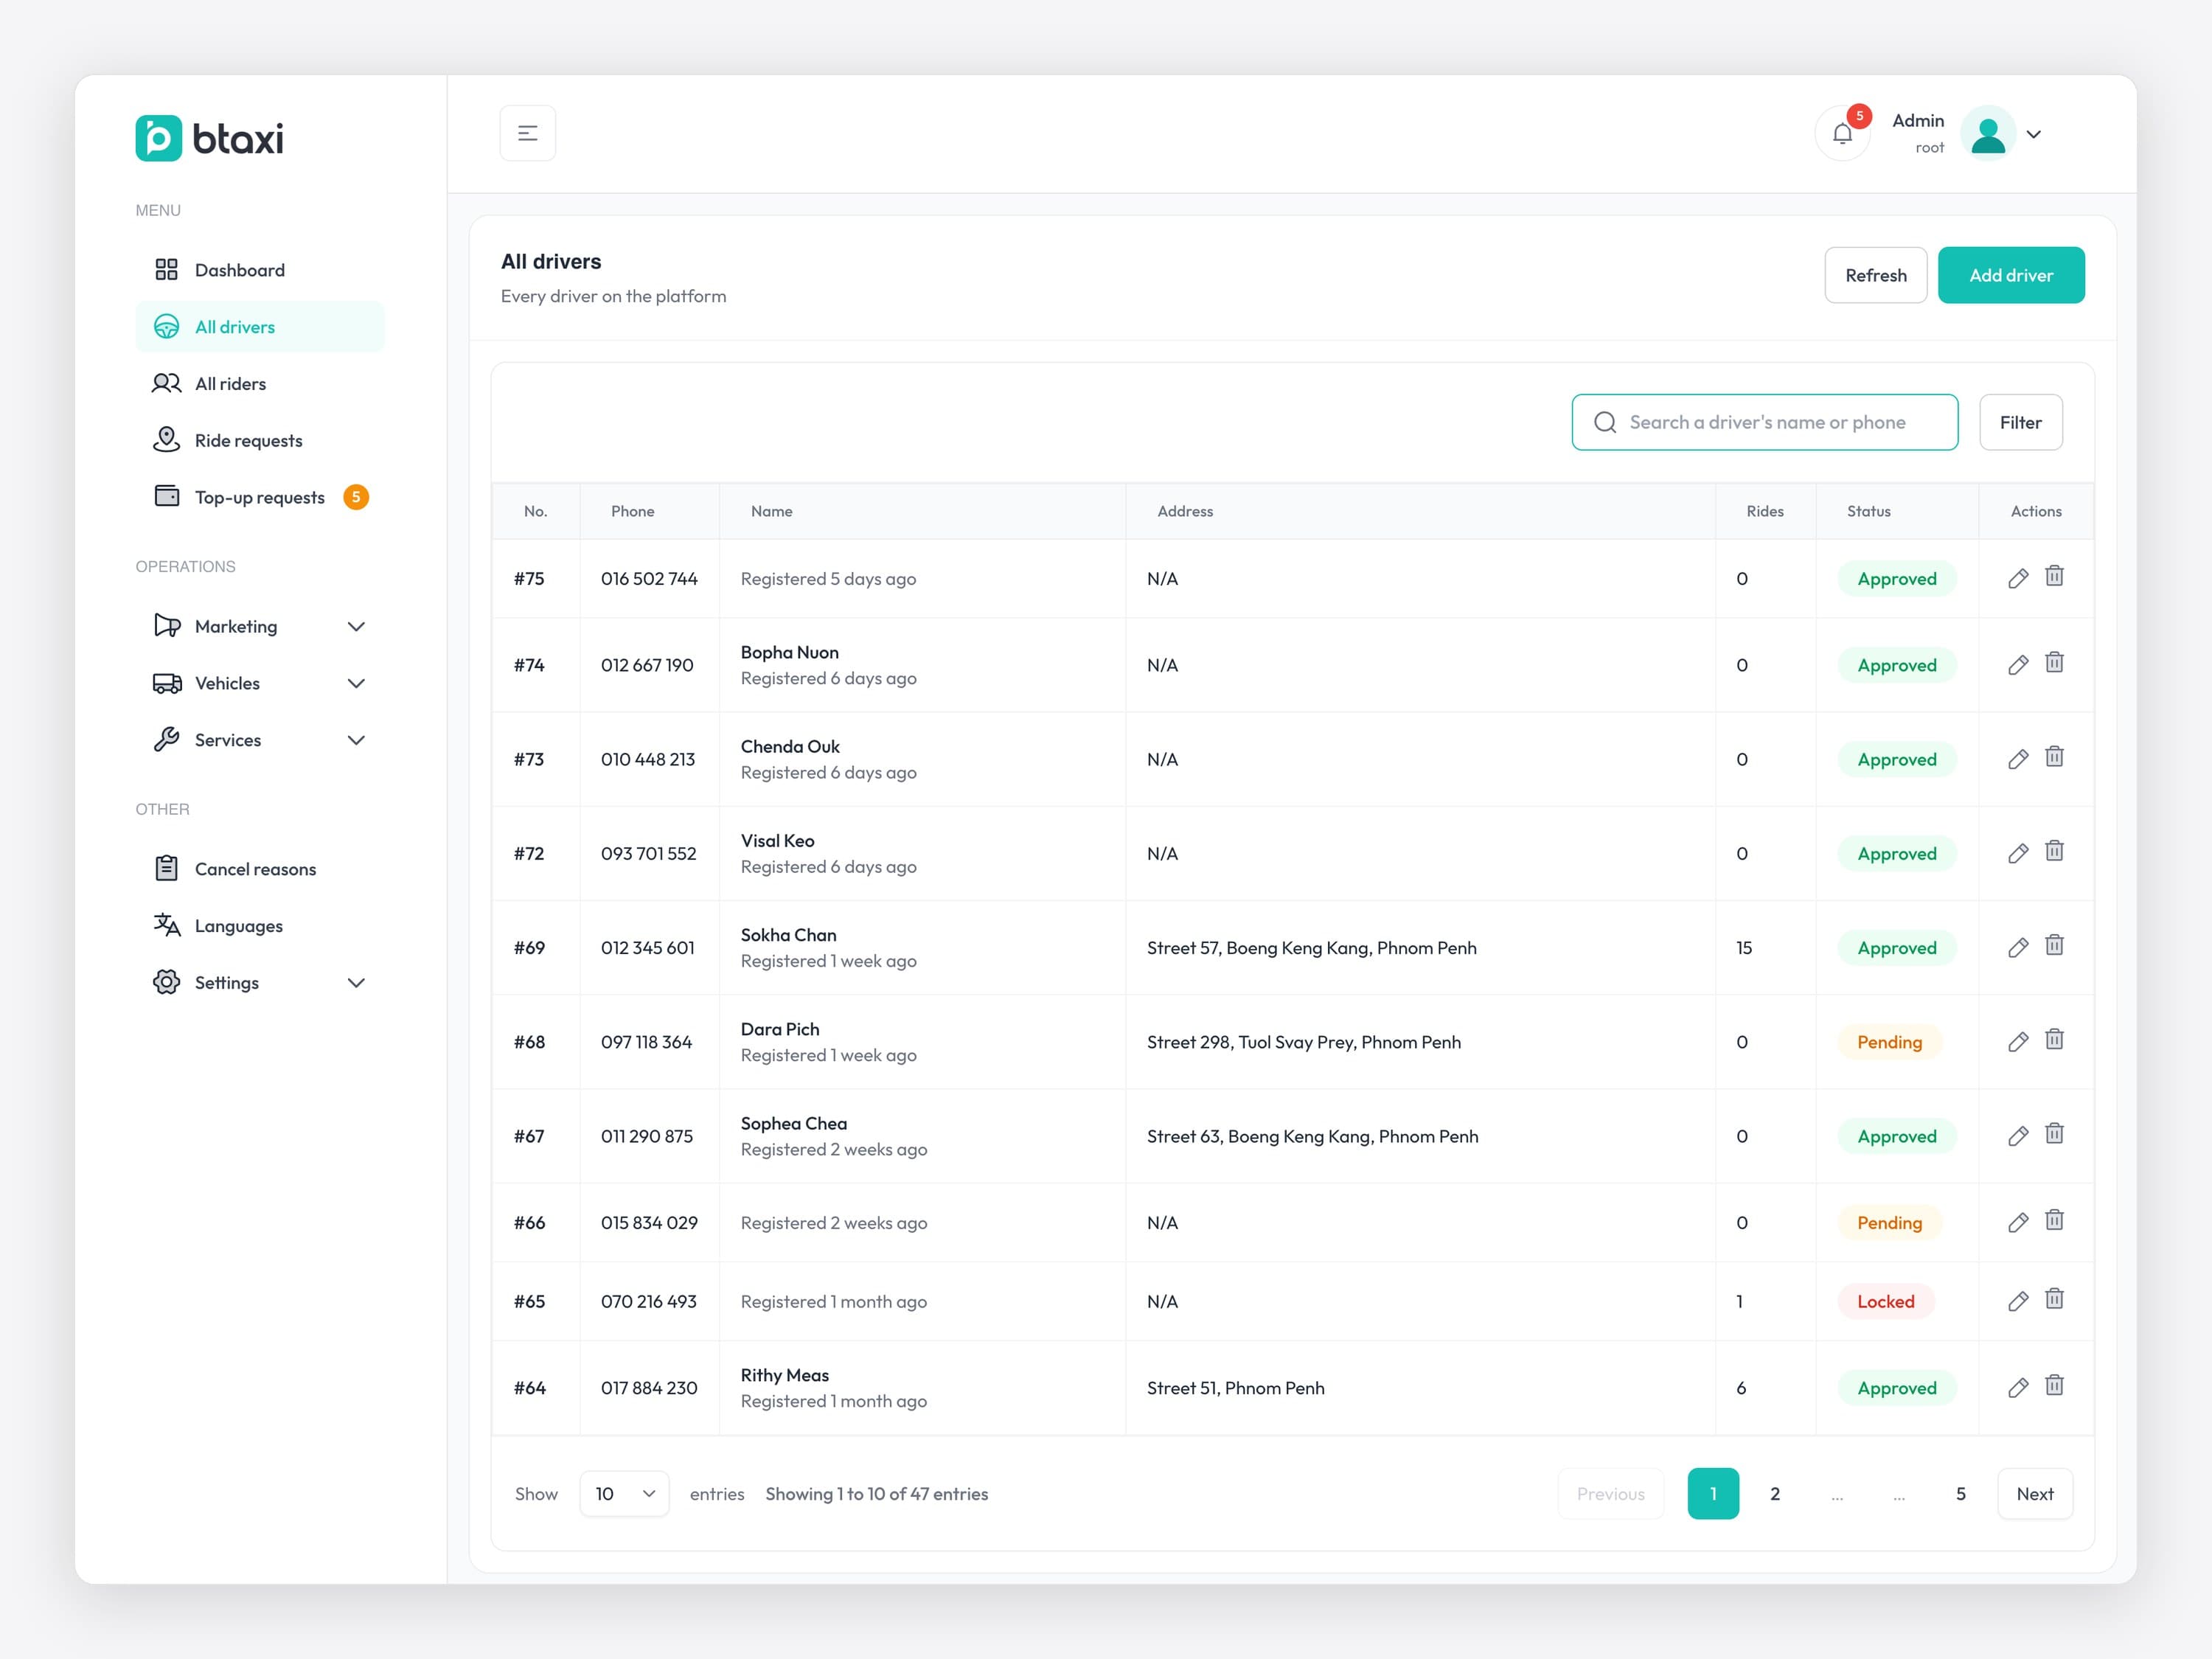2212x1659 pixels.
Task: Select the All drivers sidebar item
Action: [x=260, y=327]
